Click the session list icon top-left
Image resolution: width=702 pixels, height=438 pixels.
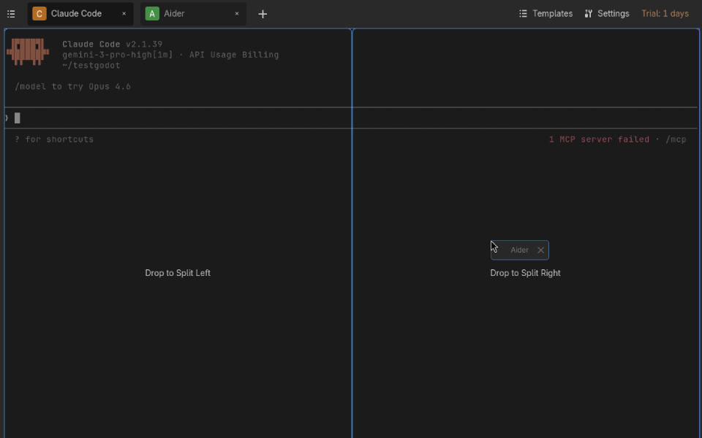pyautogui.click(x=11, y=13)
